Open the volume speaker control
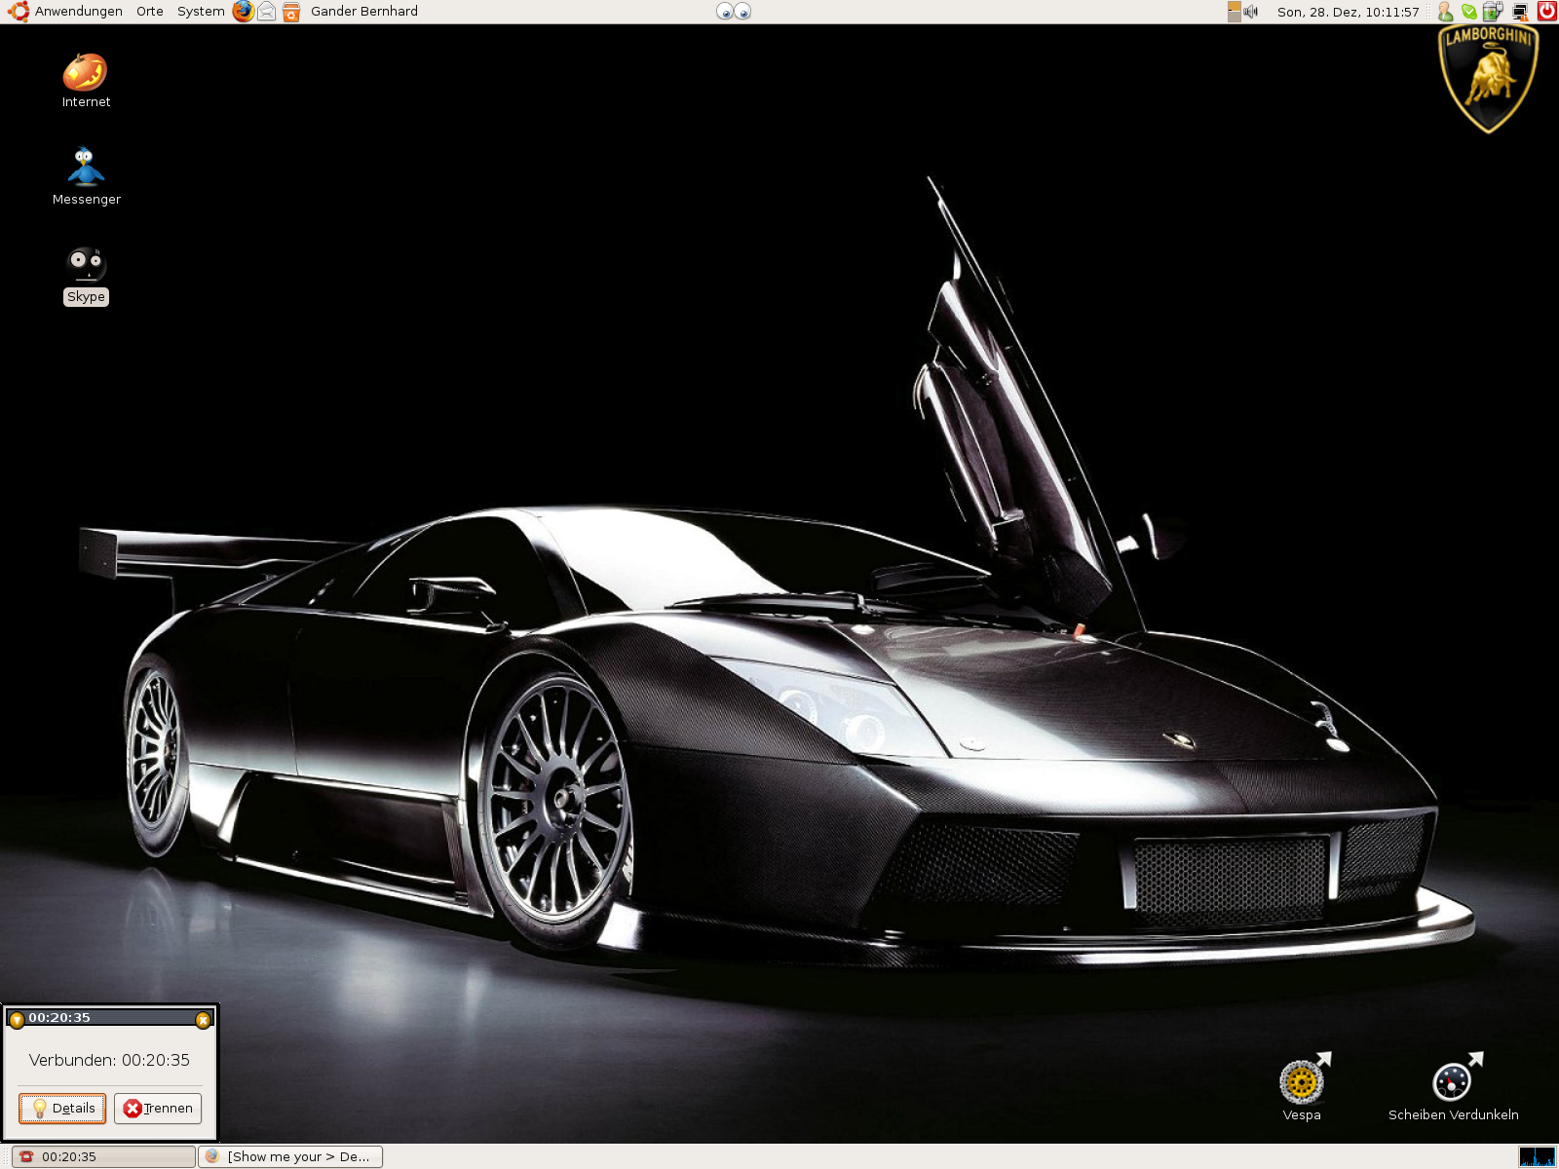The image size is (1559, 1169). click(1251, 12)
